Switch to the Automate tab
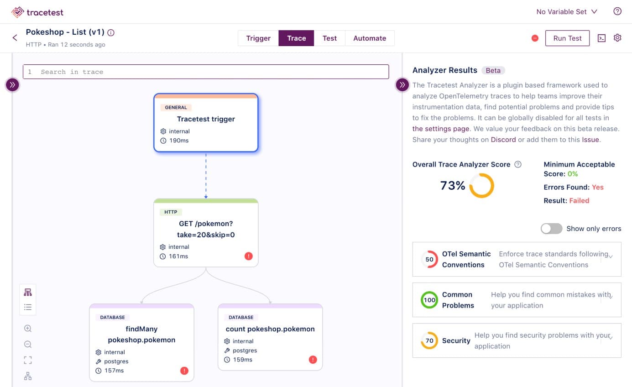 (x=370, y=38)
